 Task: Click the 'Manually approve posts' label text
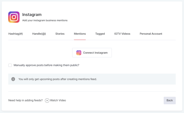click(x=46, y=65)
